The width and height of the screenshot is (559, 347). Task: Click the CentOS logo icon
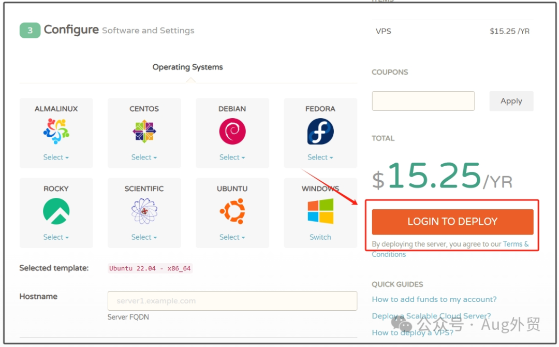[144, 131]
